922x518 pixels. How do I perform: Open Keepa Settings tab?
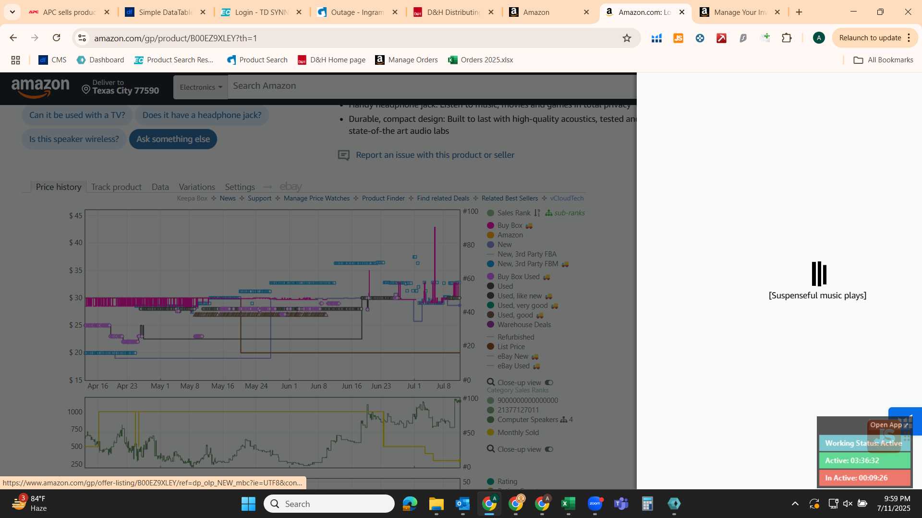pyautogui.click(x=240, y=187)
